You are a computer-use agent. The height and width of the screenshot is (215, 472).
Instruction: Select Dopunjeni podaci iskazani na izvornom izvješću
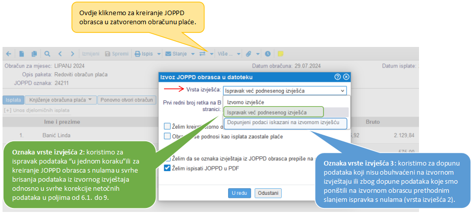tap(285, 123)
